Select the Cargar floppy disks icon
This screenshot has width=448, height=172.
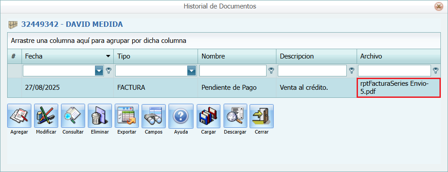point(208,116)
